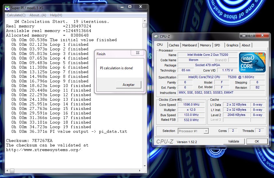Open the Help(H) menu
This screenshot has width=274, height=178.
coord(56,15)
